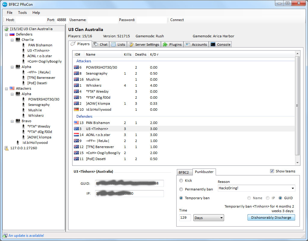The image size is (308, 241).
Task: Sort the list by Name column header
Action: coord(103,54)
